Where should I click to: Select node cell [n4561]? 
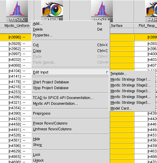pyautogui.click(x=16, y=140)
